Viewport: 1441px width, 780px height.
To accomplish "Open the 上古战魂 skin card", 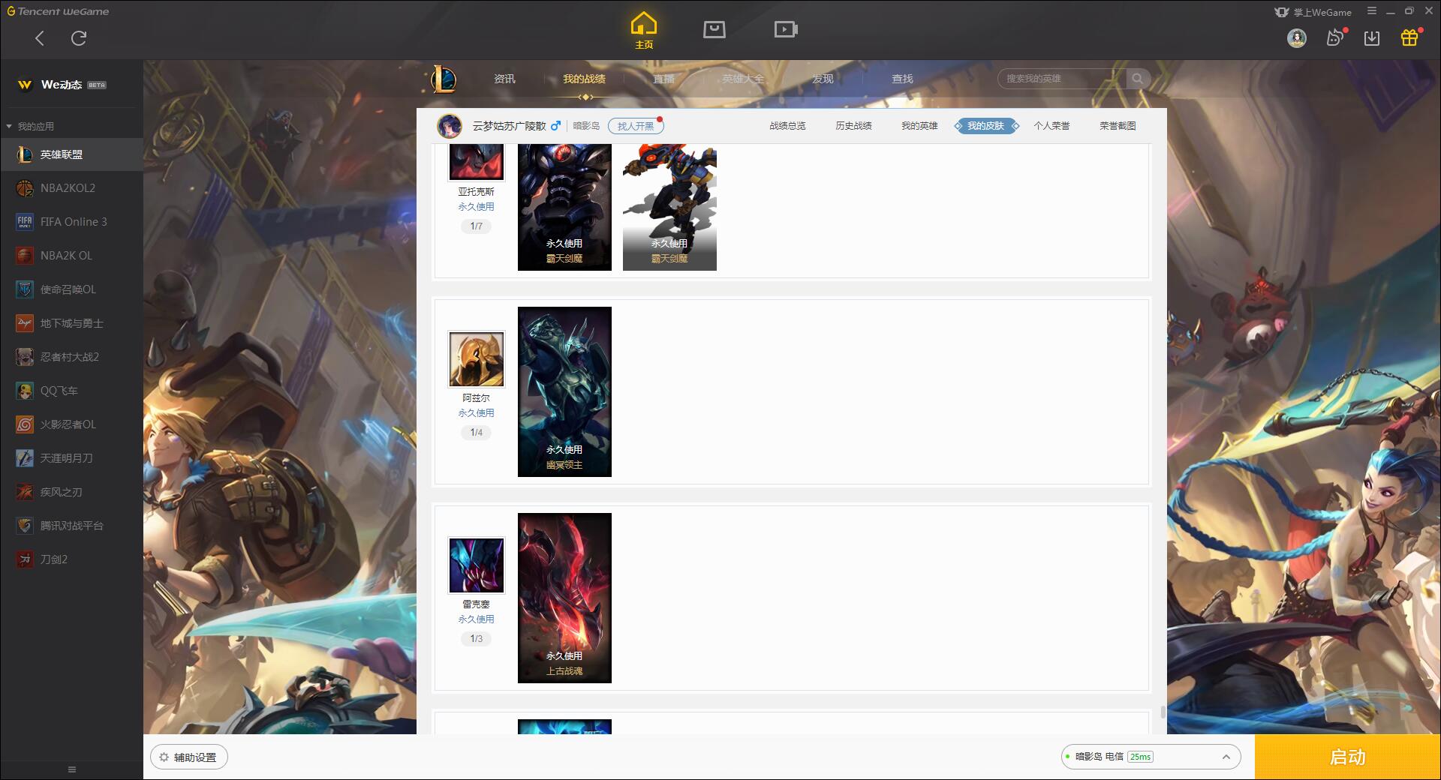I will [x=564, y=598].
